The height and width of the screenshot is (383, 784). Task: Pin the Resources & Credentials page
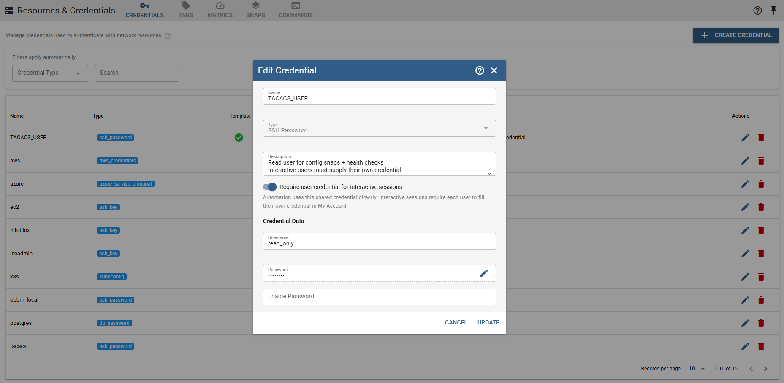click(x=773, y=11)
